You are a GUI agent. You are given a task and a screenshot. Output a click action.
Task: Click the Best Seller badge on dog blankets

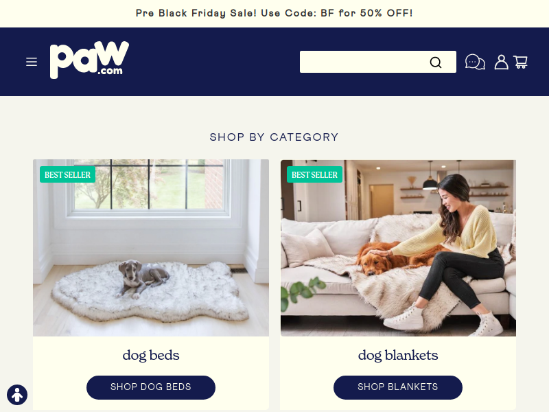pyautogui.click(x=314, y=174)
